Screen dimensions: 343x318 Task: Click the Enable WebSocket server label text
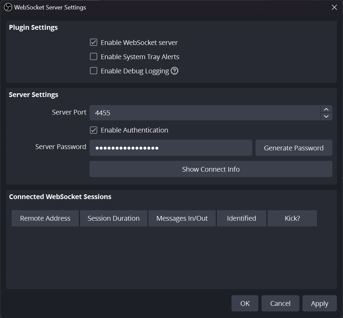tap(139, 43)
